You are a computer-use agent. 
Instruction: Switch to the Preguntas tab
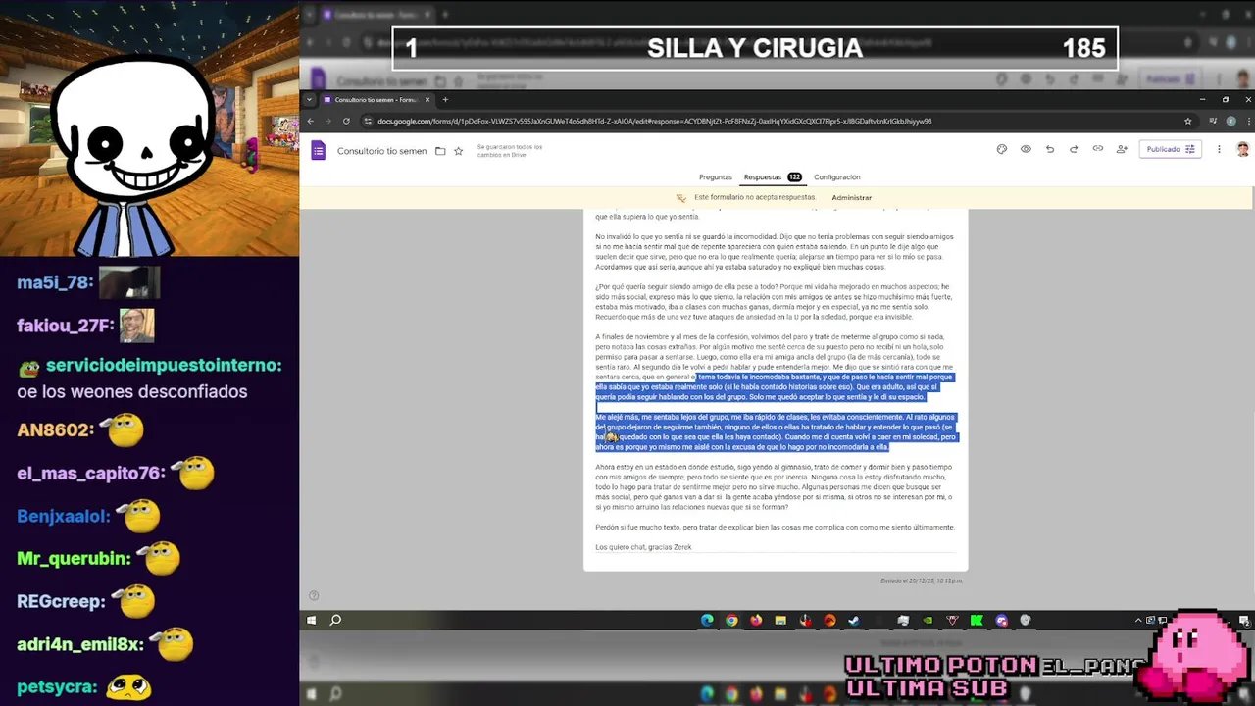pos(715,177)
